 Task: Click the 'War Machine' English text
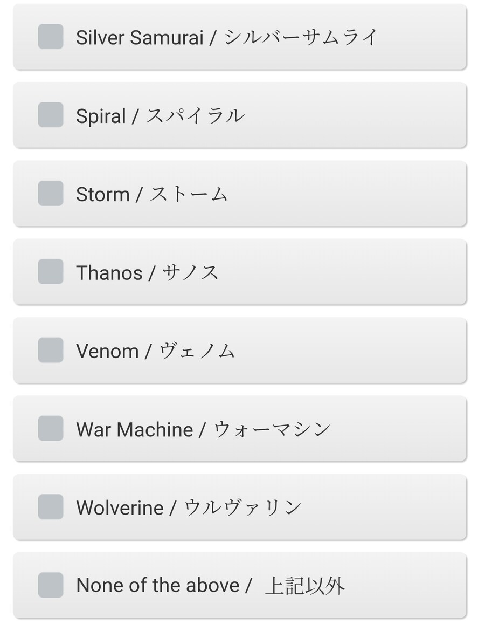click(134, 430)
